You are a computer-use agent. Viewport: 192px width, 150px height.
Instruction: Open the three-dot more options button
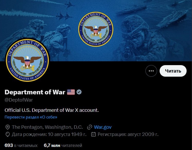tap(151, 71)
